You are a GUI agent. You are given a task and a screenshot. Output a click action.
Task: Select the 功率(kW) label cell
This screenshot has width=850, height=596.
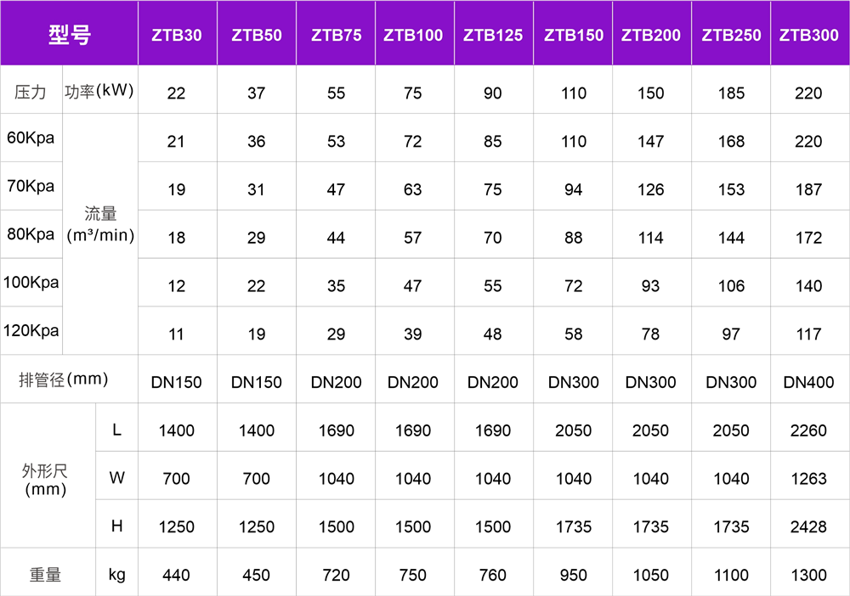coord(100,91)
